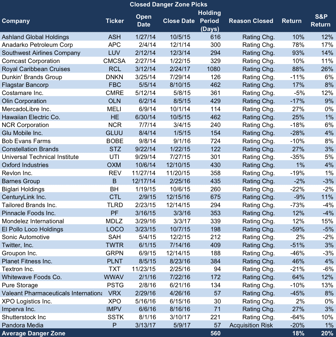Viewport: 336px width, 337px height.
Task: Click the 'S&P Return' column header
Action: [x=320, y=20]
